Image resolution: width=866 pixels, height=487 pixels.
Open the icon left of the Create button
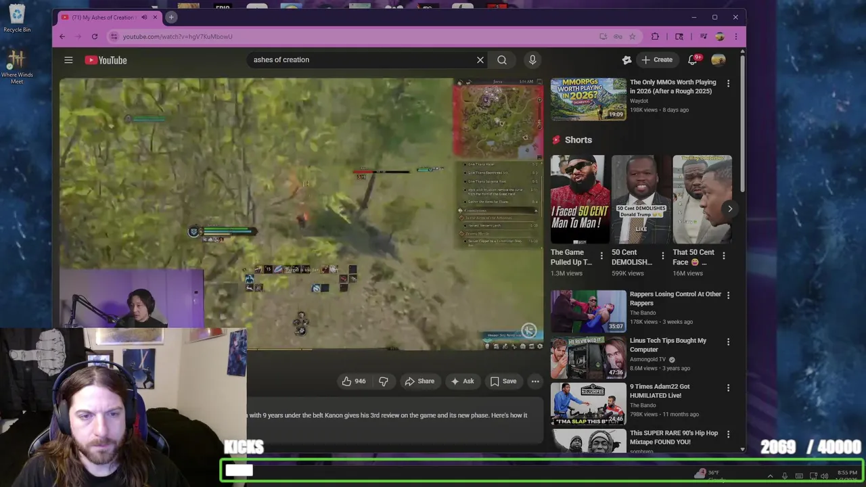(626, 60)
